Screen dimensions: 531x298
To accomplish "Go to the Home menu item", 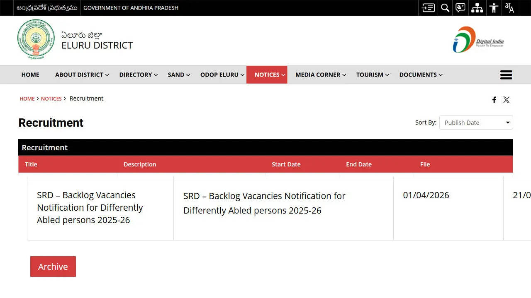I will tap(30, 75).
